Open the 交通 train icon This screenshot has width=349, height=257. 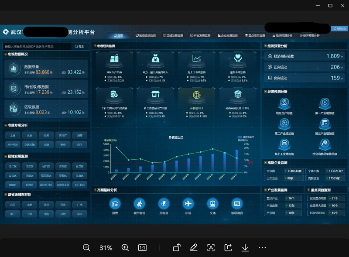click(212, 203)
